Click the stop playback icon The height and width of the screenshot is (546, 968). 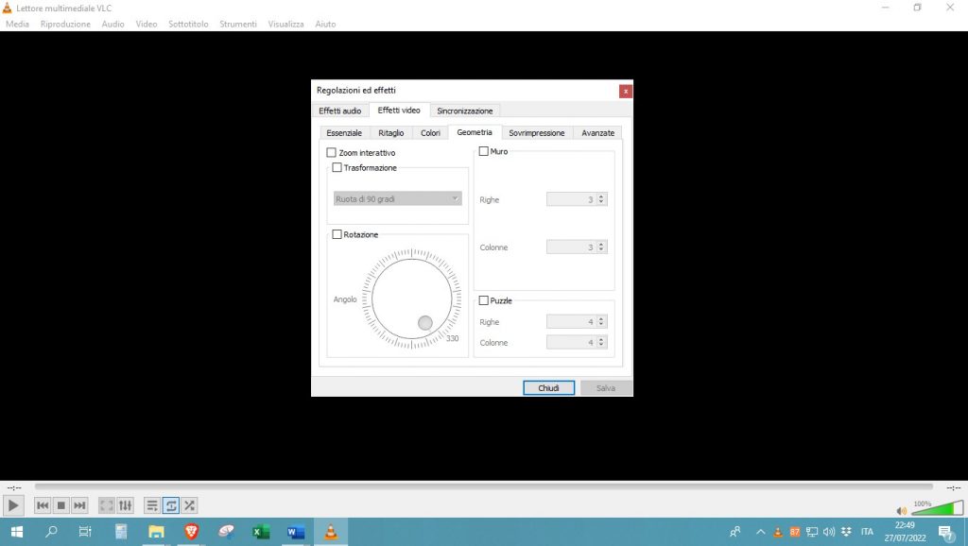click(60, 506)
